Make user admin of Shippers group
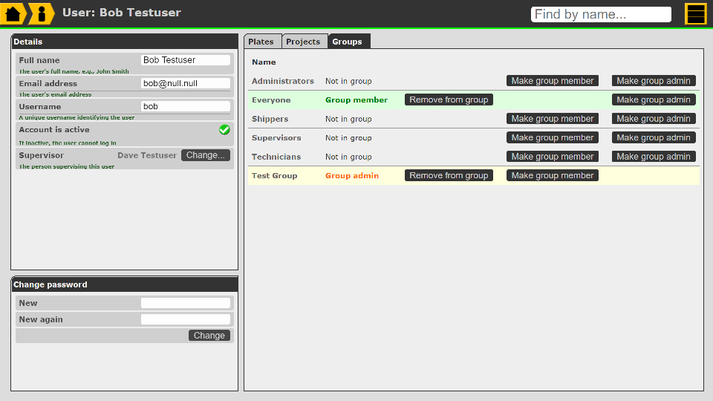The image size is (713, 401). pos(654,119)
